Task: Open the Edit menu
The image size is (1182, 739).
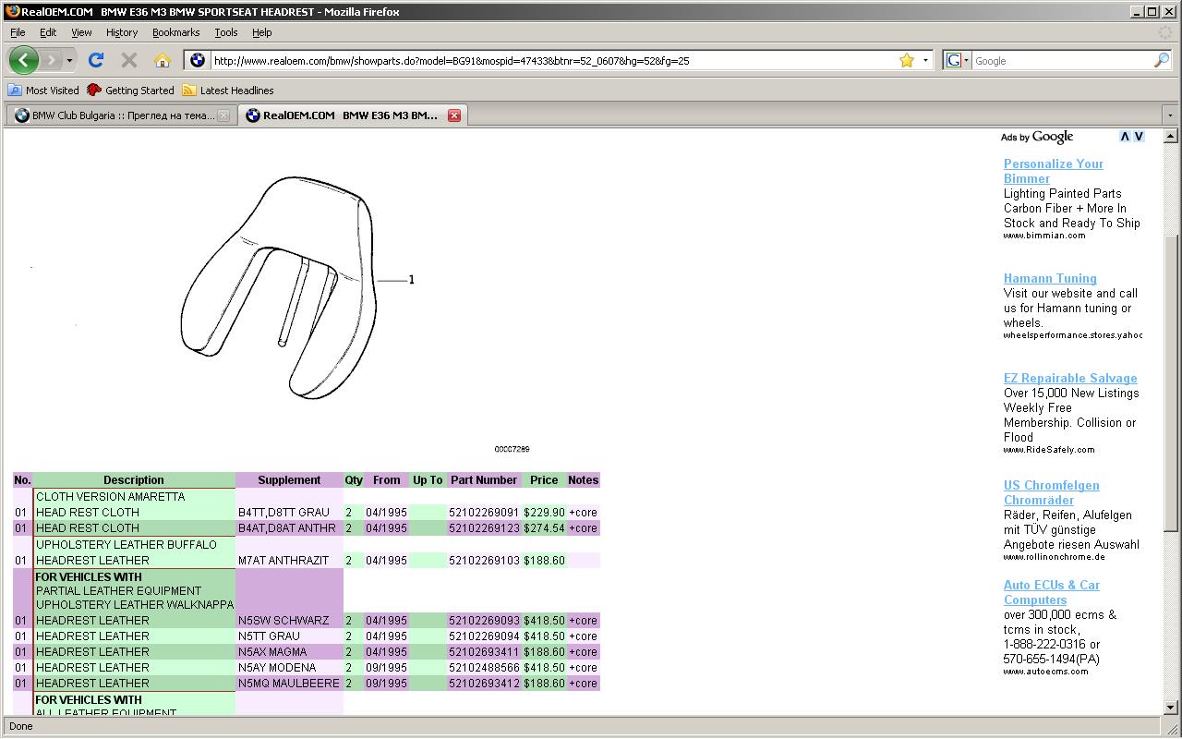Action: pos(48,32)
